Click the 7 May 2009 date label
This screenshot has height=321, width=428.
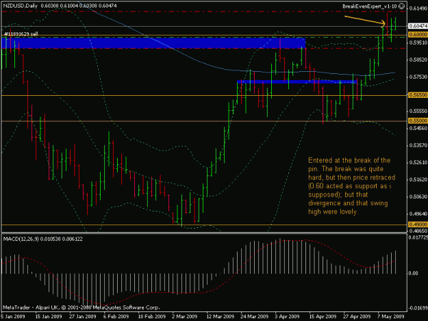pyautogui.click(x=391, y=316)
